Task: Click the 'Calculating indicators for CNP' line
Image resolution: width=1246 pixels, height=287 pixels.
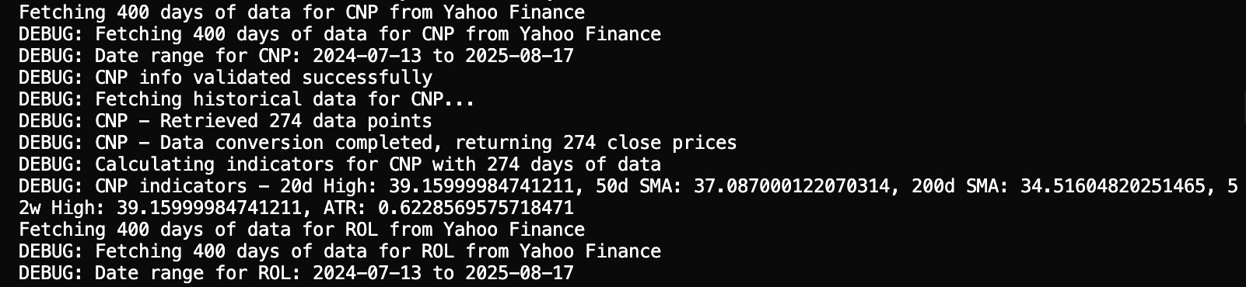Action: pos(340,164)
